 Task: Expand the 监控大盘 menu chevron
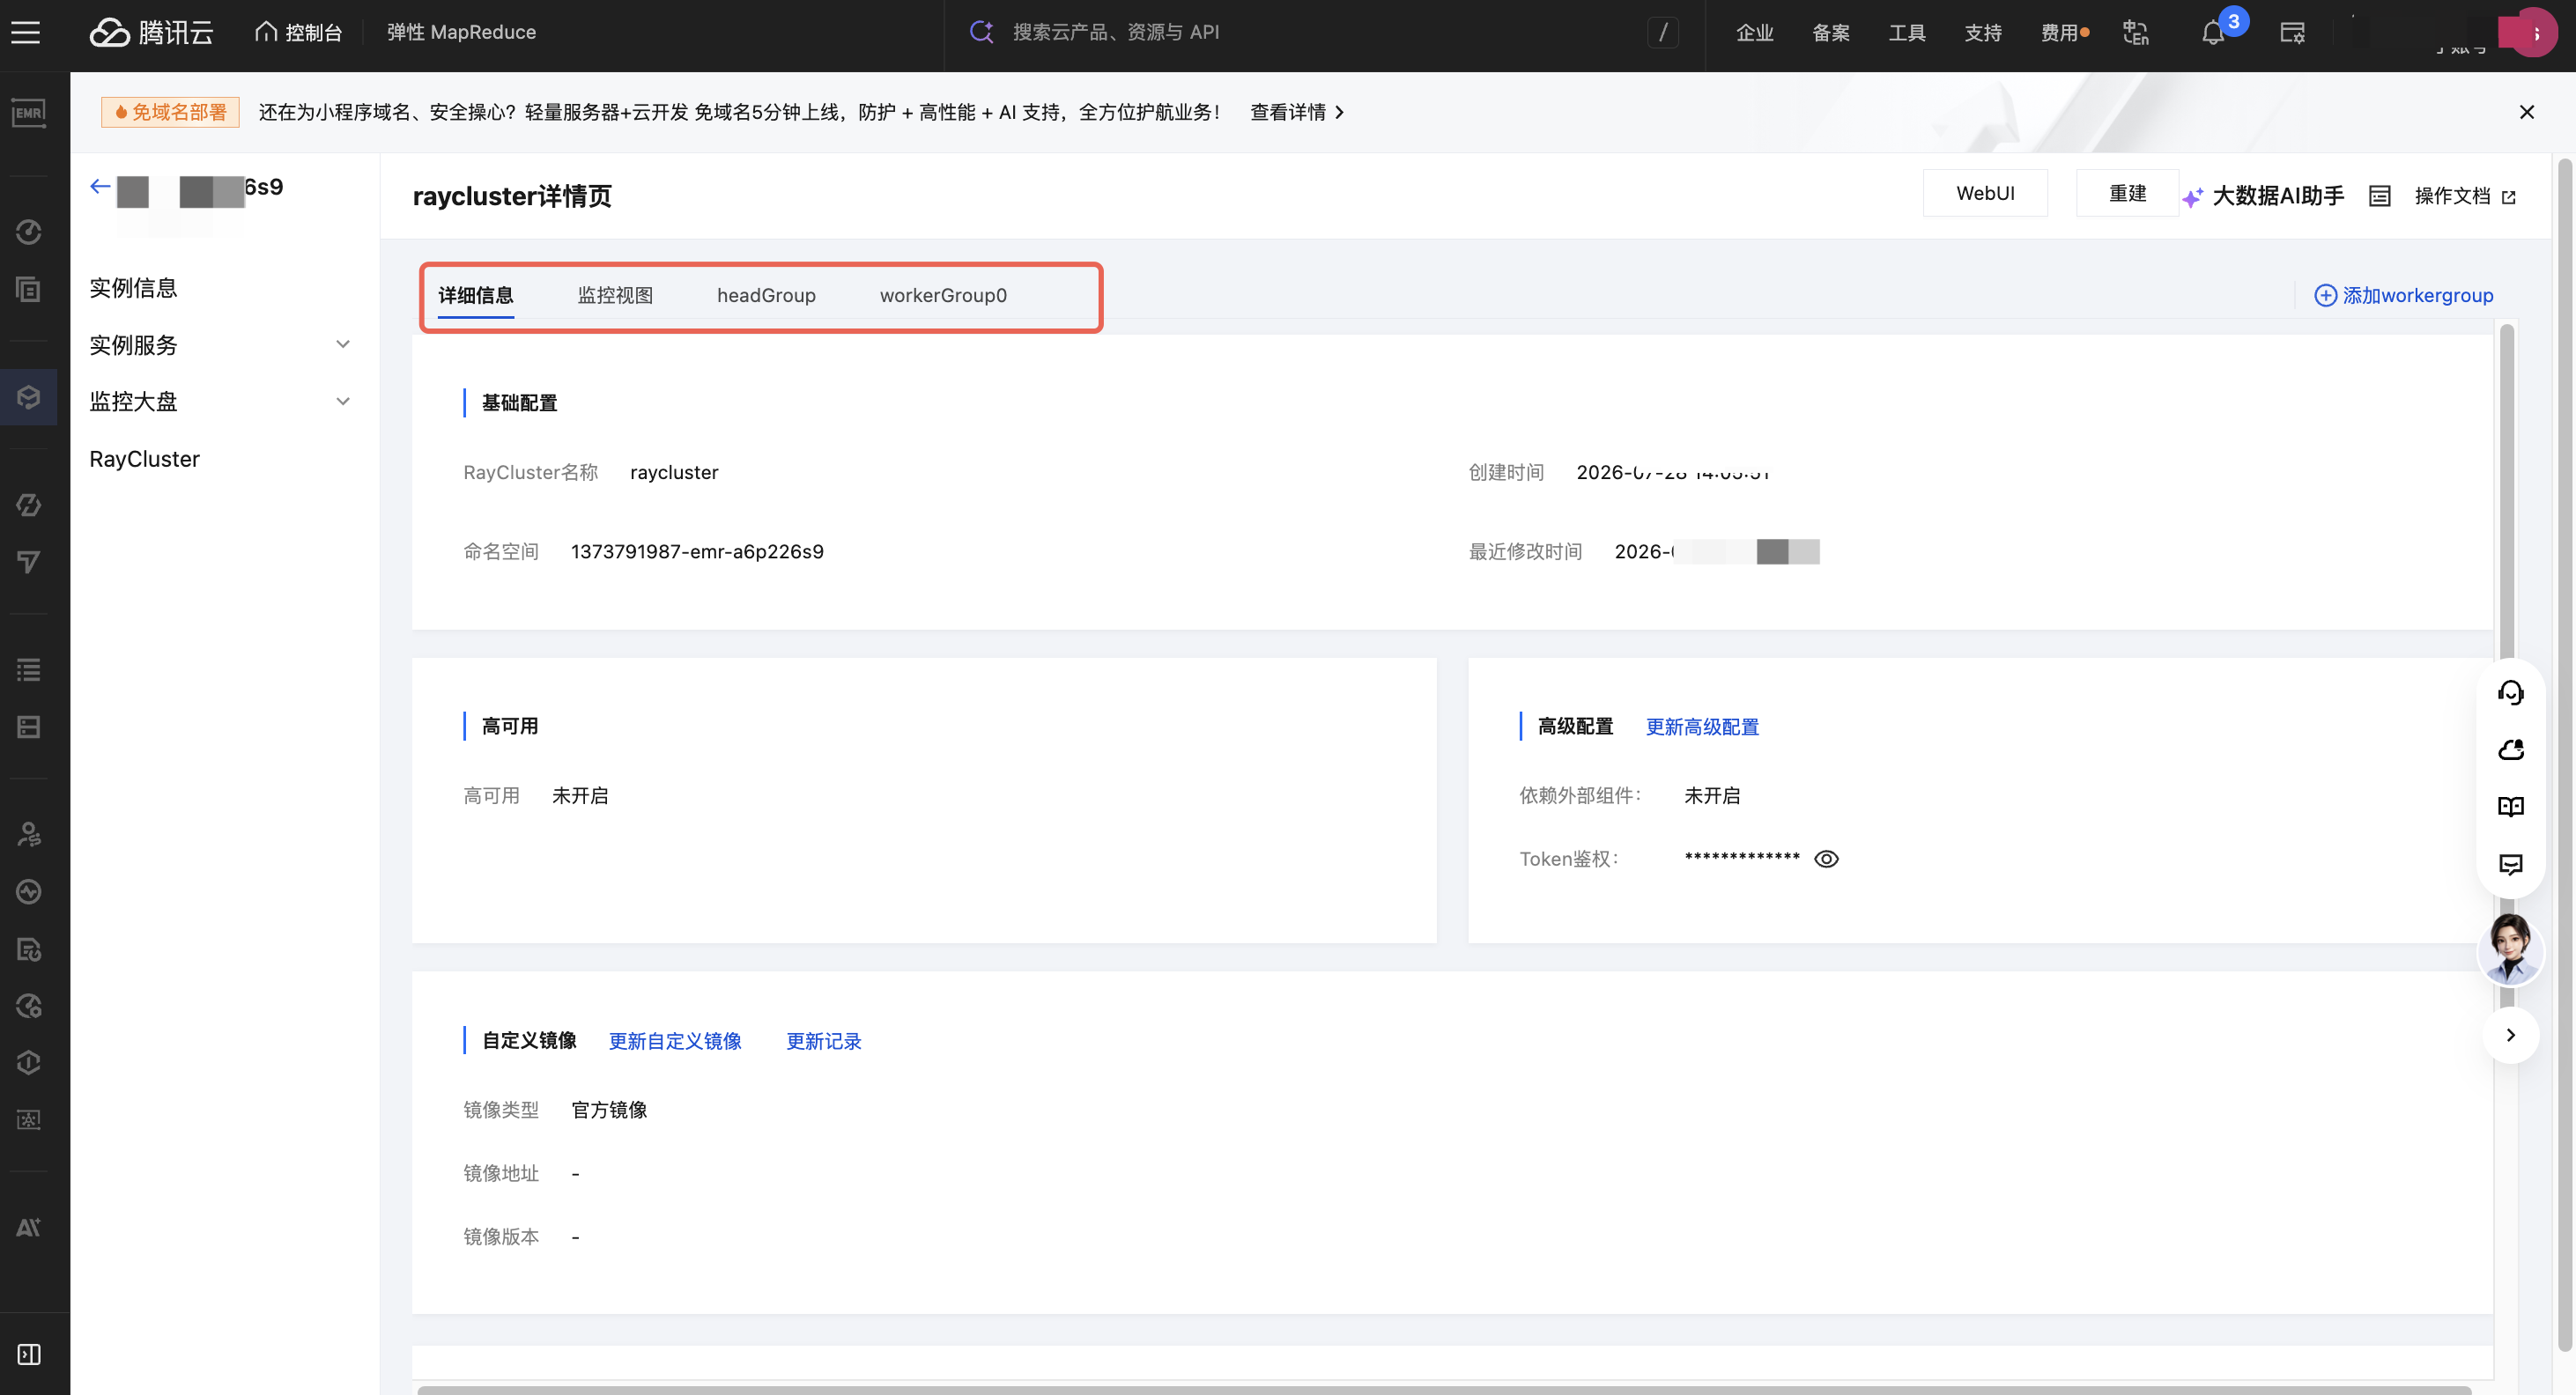[x=343, y=402]
